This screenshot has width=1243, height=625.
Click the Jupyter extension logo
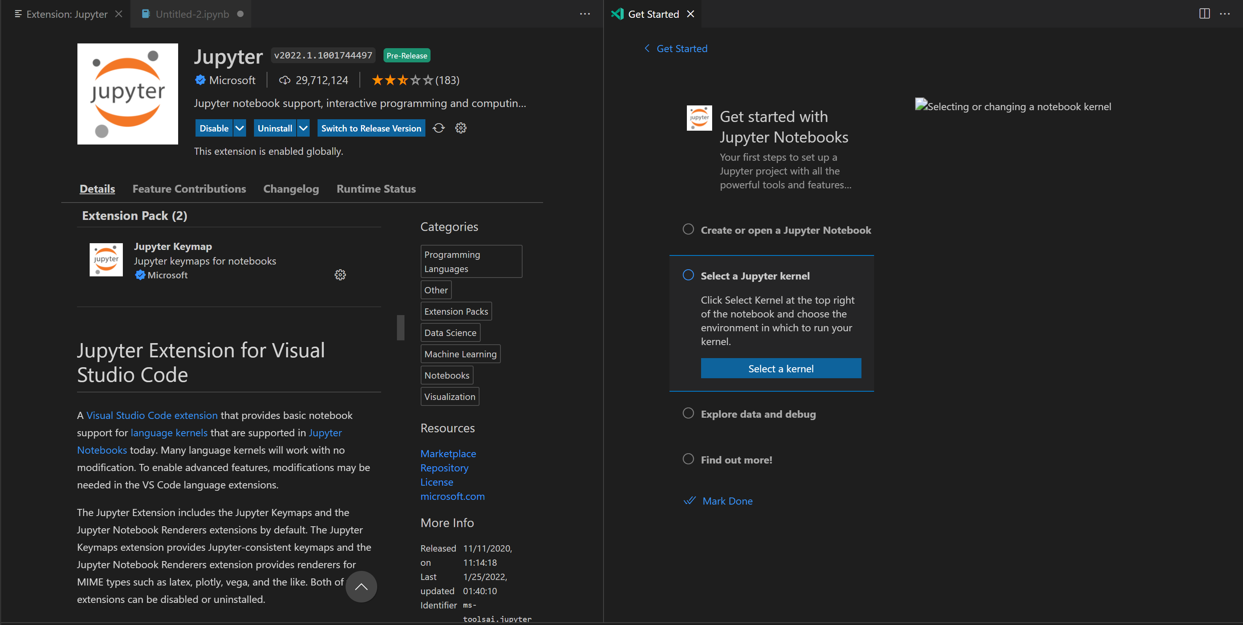[x=128, y=94]
